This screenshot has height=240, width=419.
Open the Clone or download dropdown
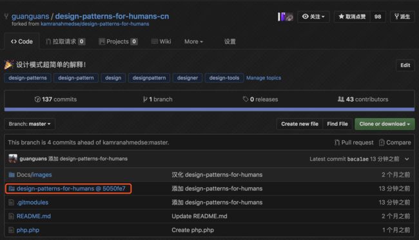(385, 124)
